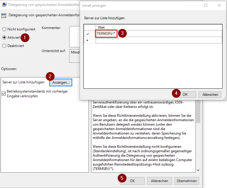The image size is (227, 188).
Task: Select the Aktiviert radio button
Action: 4,38
